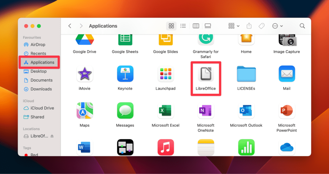Select the Microsoft PowerPoint icon
The height and width of the screenshot is (174, 329).
[287, 110]
